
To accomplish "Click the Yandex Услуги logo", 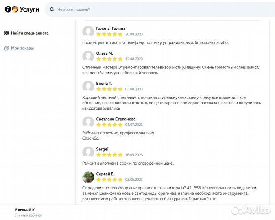I will pos(22,9).
